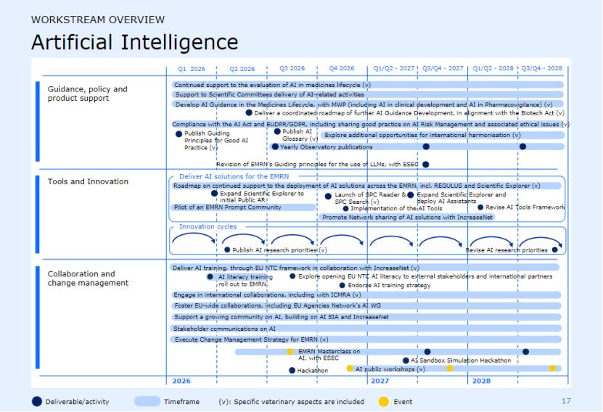Click the Q1 2026 column header
603x412 pixels.
[192, 69]
